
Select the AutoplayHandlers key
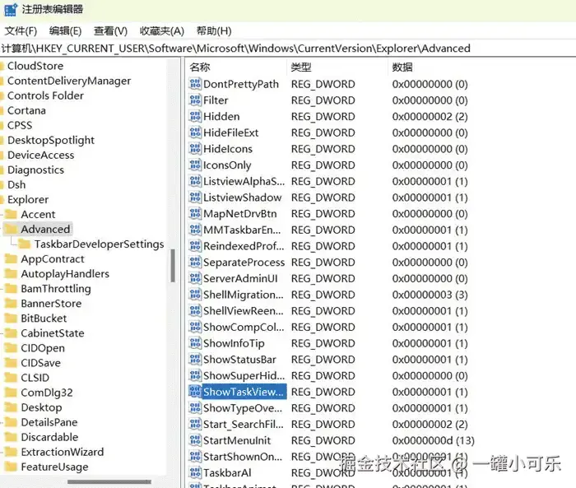[65, 274]
